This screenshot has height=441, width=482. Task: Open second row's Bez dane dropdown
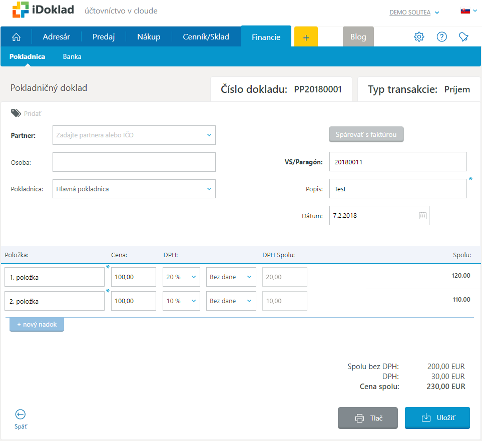coord(231,301)
